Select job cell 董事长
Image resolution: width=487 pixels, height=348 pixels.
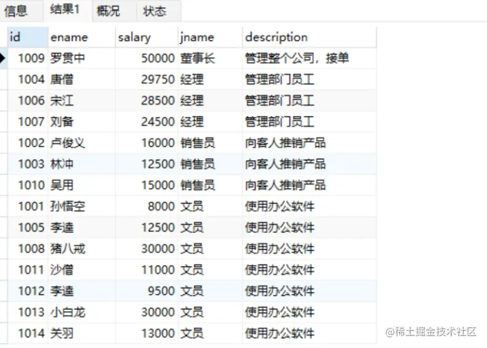210,58
